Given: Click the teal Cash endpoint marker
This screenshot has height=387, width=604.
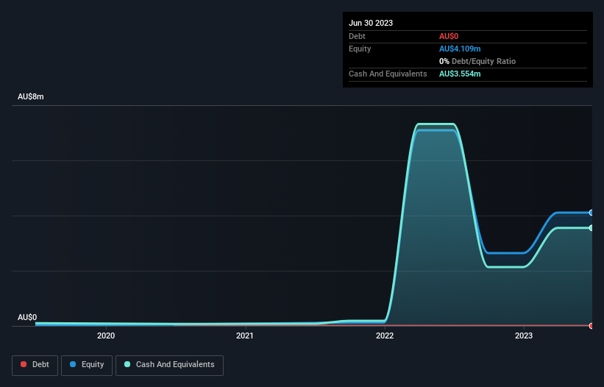Looking at the screenshot, I should click(x=591, y=228).
